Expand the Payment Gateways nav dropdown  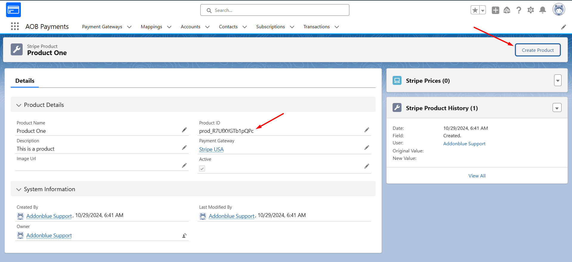[x=129, y=27]
